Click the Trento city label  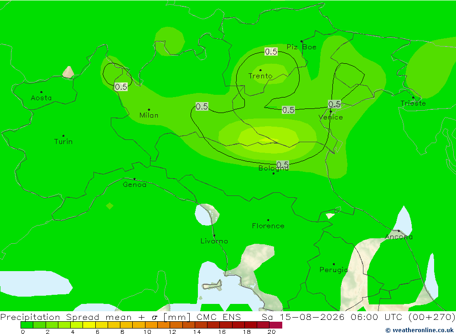[x=260, y=76]
